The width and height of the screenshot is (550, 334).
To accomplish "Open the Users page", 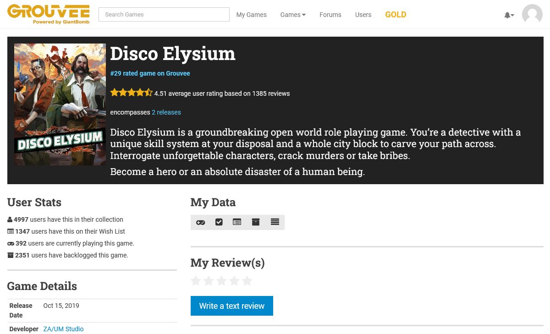I will tap(363, 15).
